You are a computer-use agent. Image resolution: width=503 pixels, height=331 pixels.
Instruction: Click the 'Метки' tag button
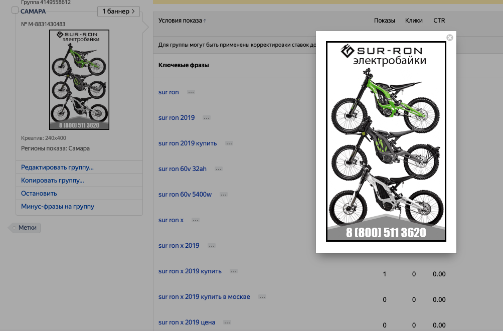pos(25,228)
